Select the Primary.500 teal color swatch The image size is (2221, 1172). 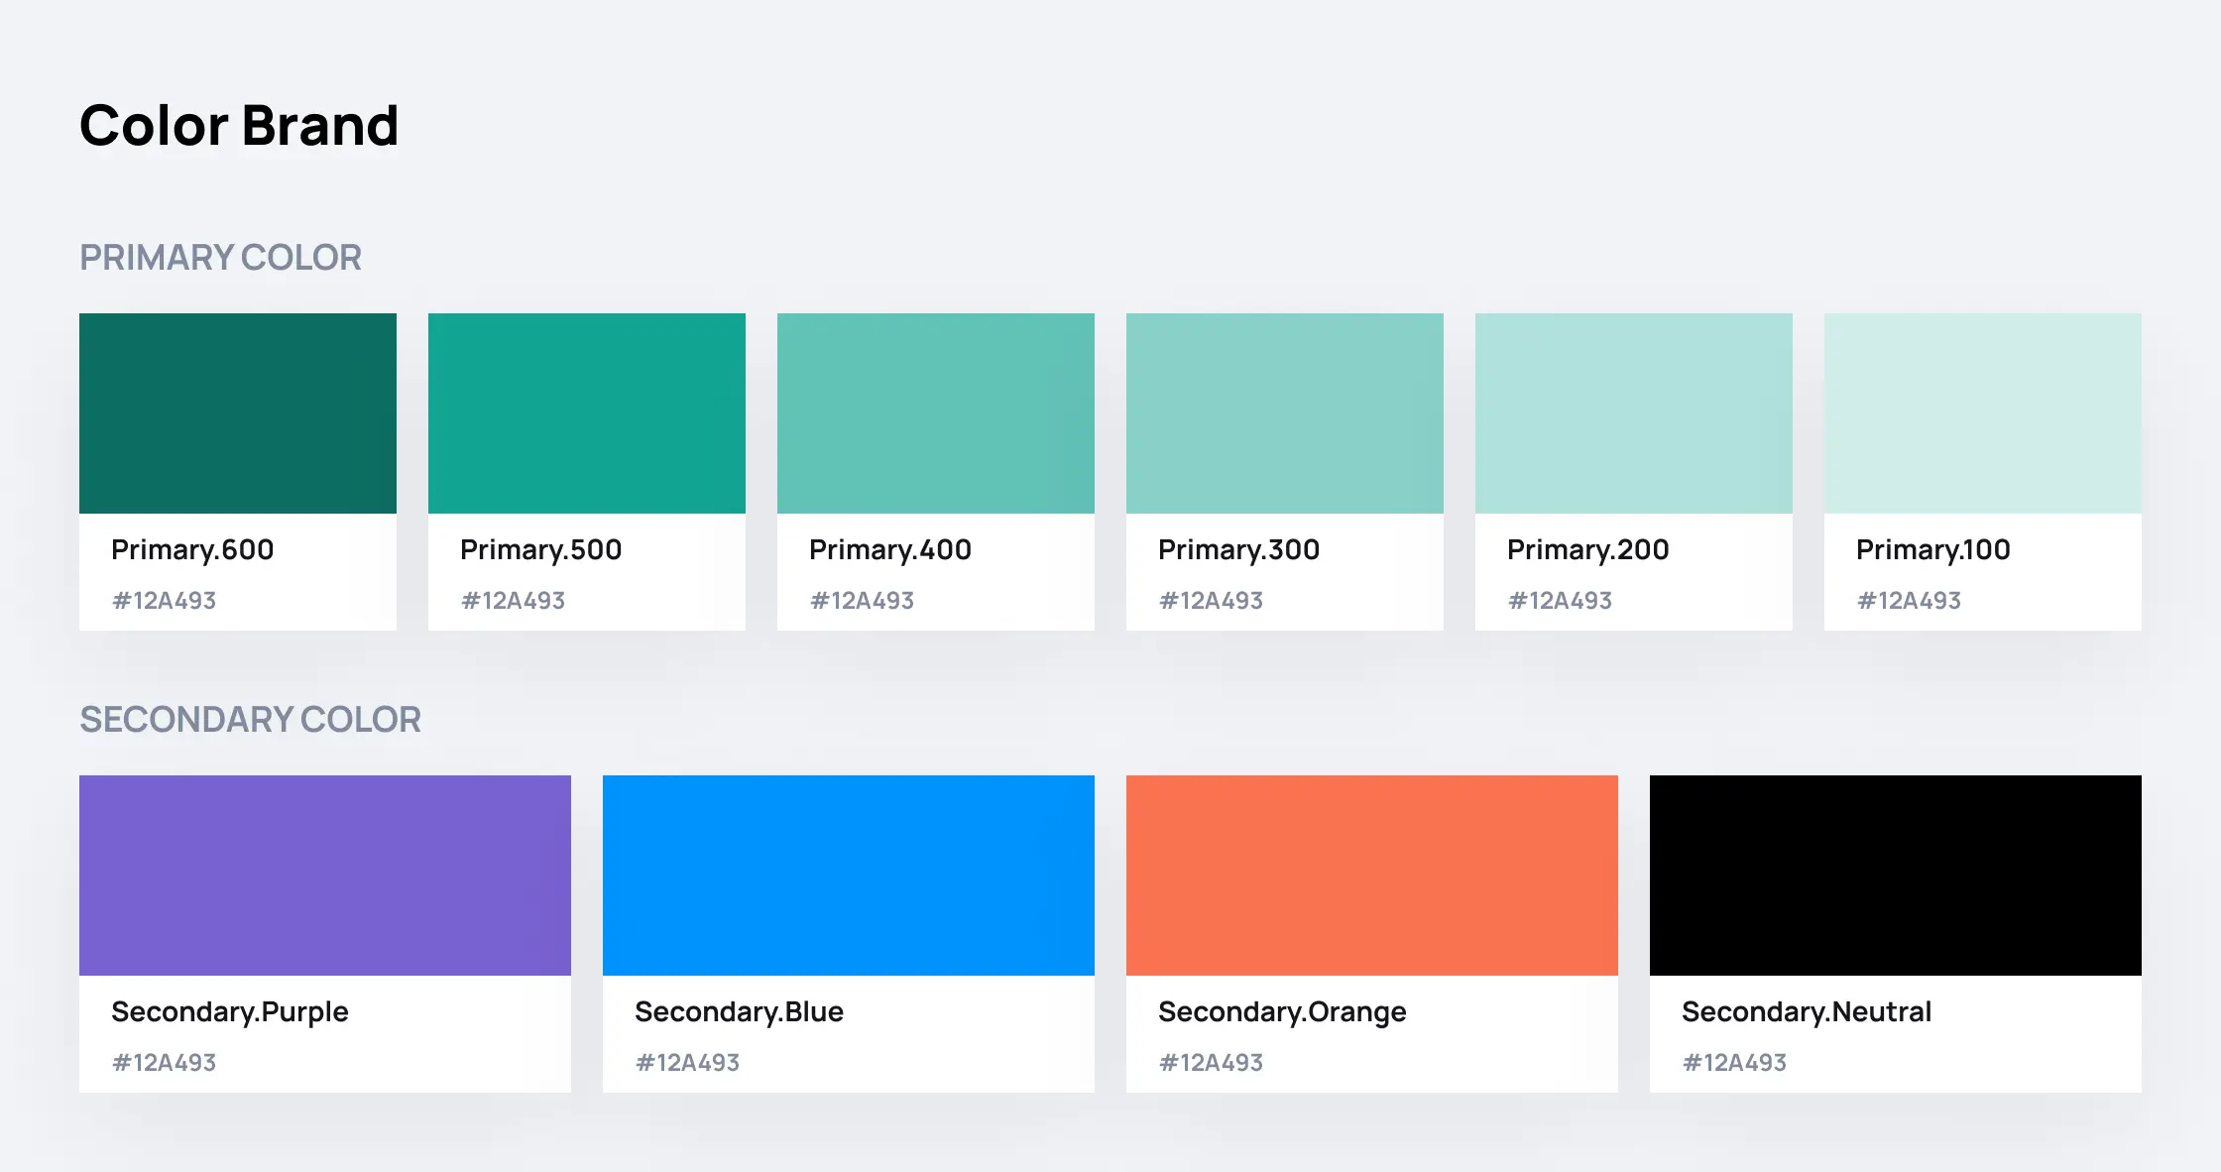(587, 413)
